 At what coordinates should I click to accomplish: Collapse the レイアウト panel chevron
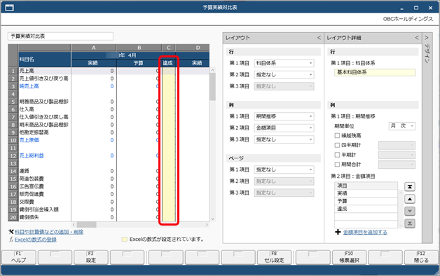point(319,38)
